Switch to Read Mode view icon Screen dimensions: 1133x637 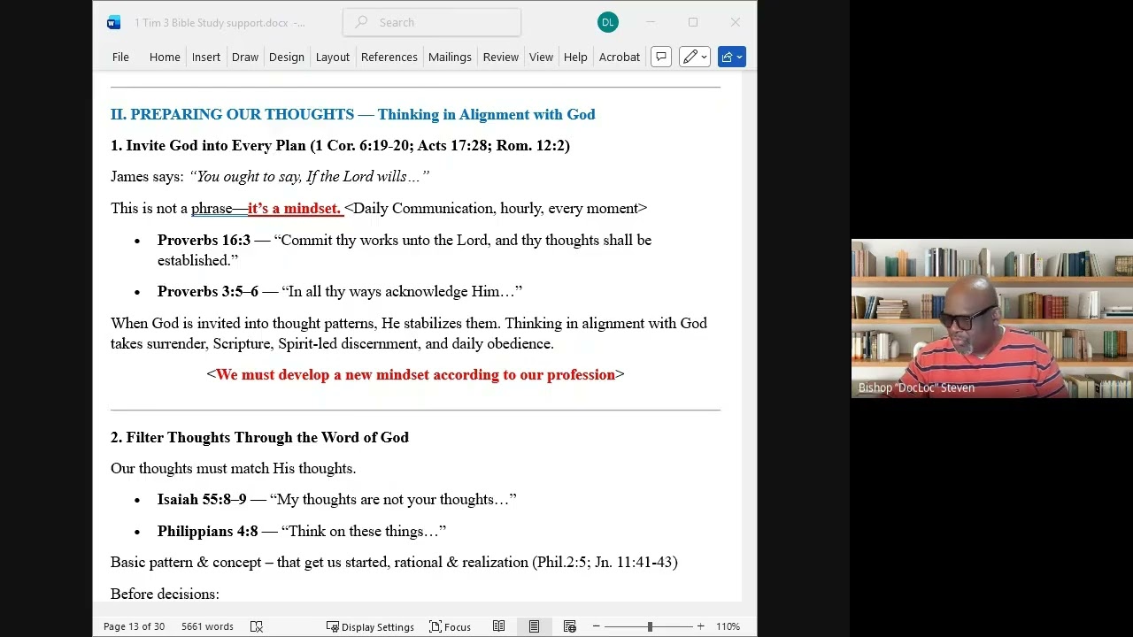499,626
